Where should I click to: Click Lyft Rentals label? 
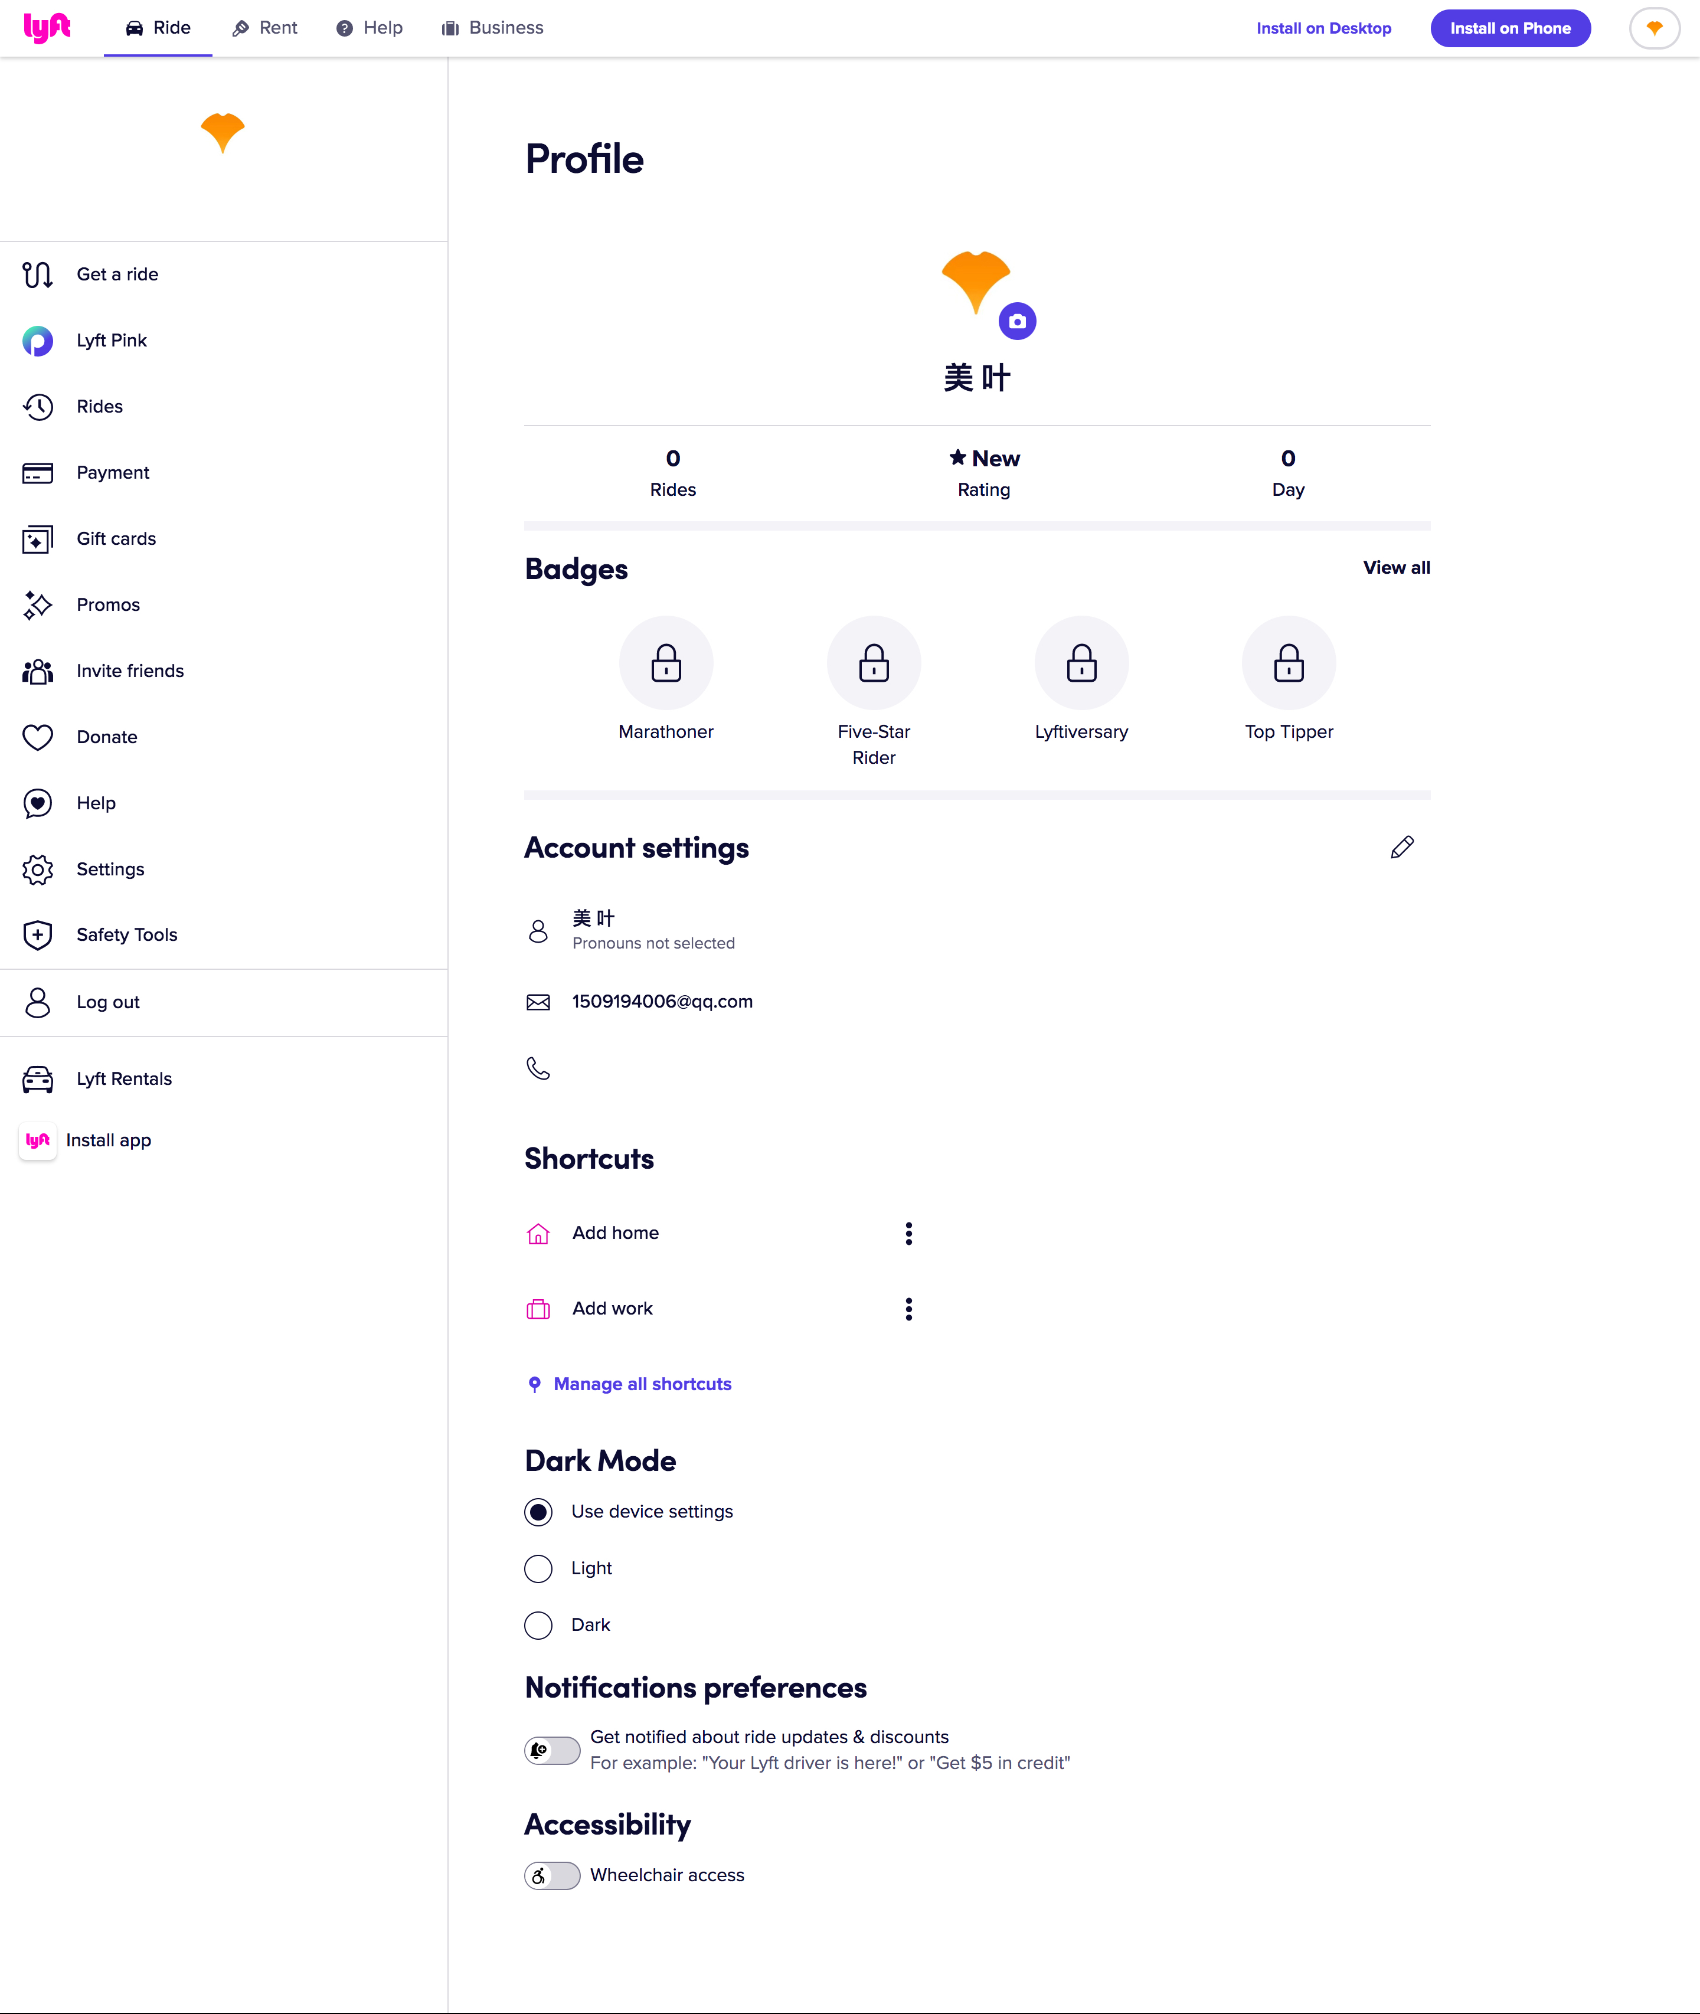(x=125, y=1079)
